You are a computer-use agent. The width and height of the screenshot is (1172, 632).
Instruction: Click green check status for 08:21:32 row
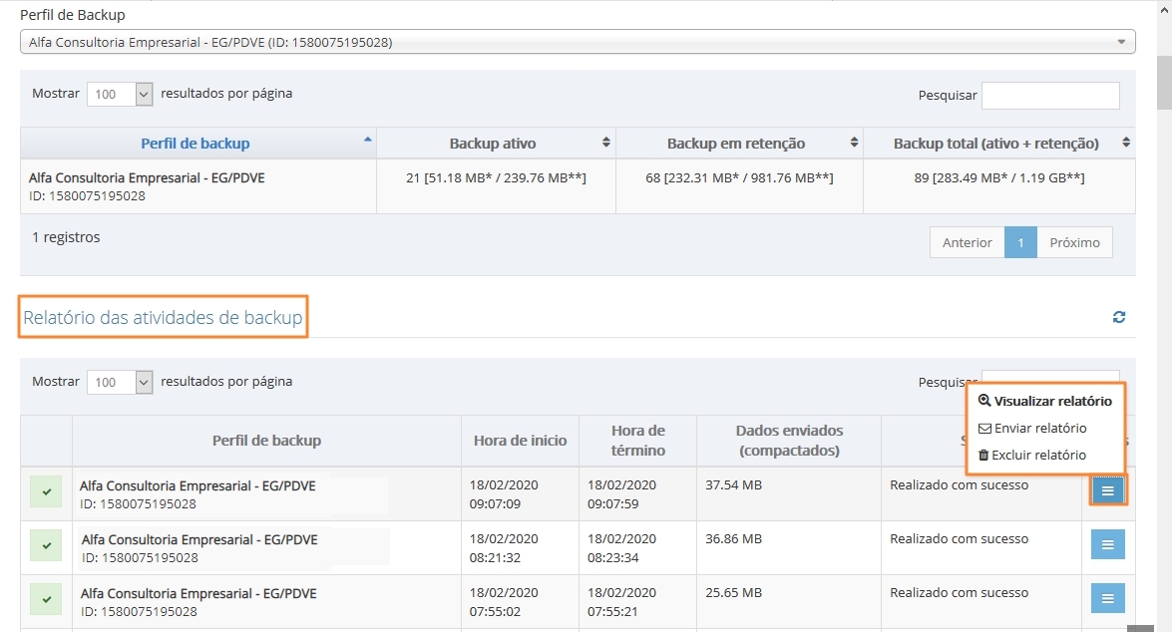tap(46, 546)
